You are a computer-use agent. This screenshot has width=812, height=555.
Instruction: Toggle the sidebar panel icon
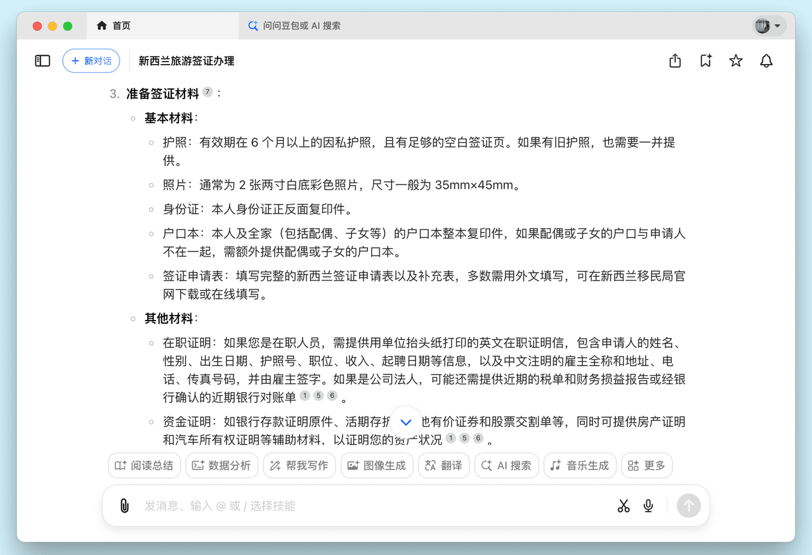click(x=43, y=61)
